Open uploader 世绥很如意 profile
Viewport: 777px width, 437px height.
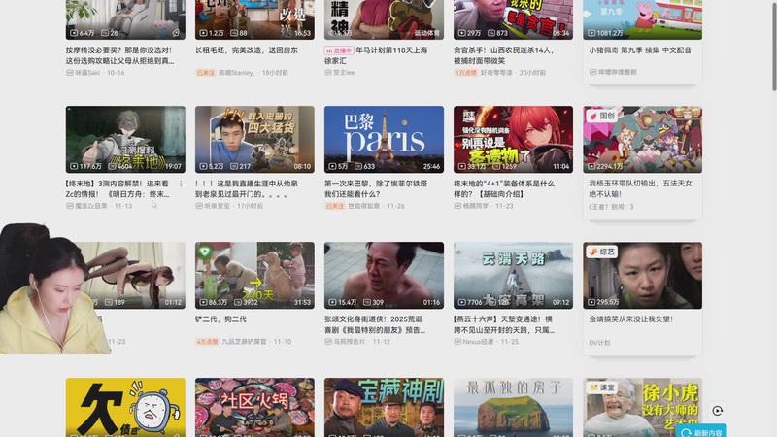(x=363, y=206)
